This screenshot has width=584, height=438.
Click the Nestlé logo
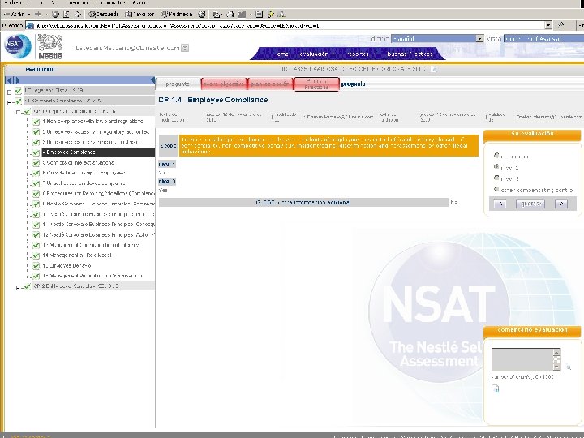point(50,47)
